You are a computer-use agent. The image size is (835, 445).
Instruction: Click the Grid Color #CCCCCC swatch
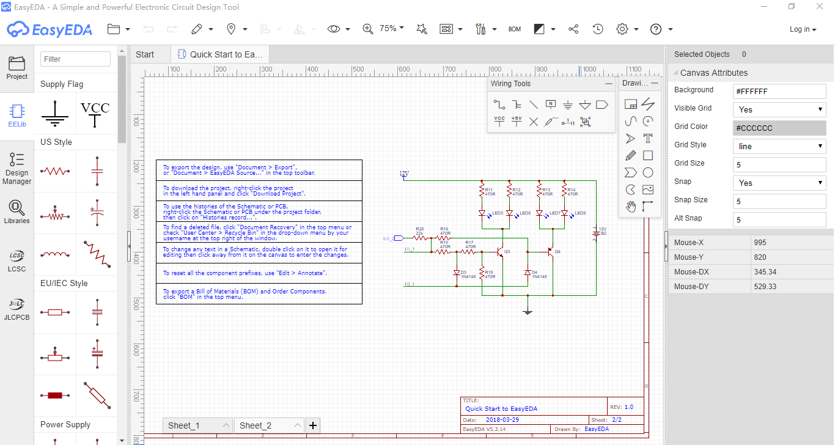[779, 128]
